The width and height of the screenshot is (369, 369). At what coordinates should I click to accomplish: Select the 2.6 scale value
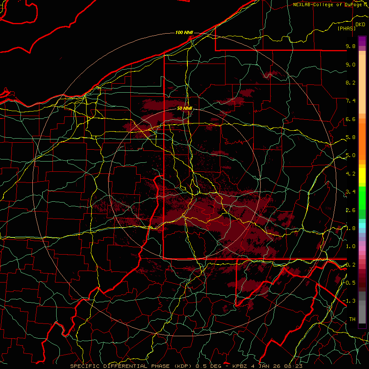tap(351, 210)
